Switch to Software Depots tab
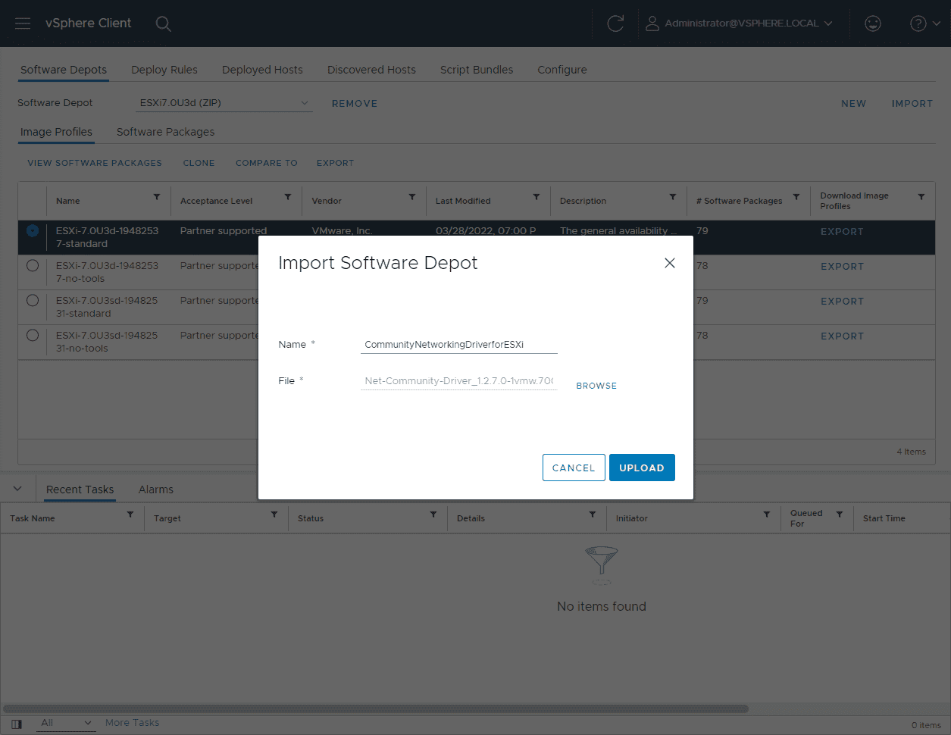 coord(64,70)
